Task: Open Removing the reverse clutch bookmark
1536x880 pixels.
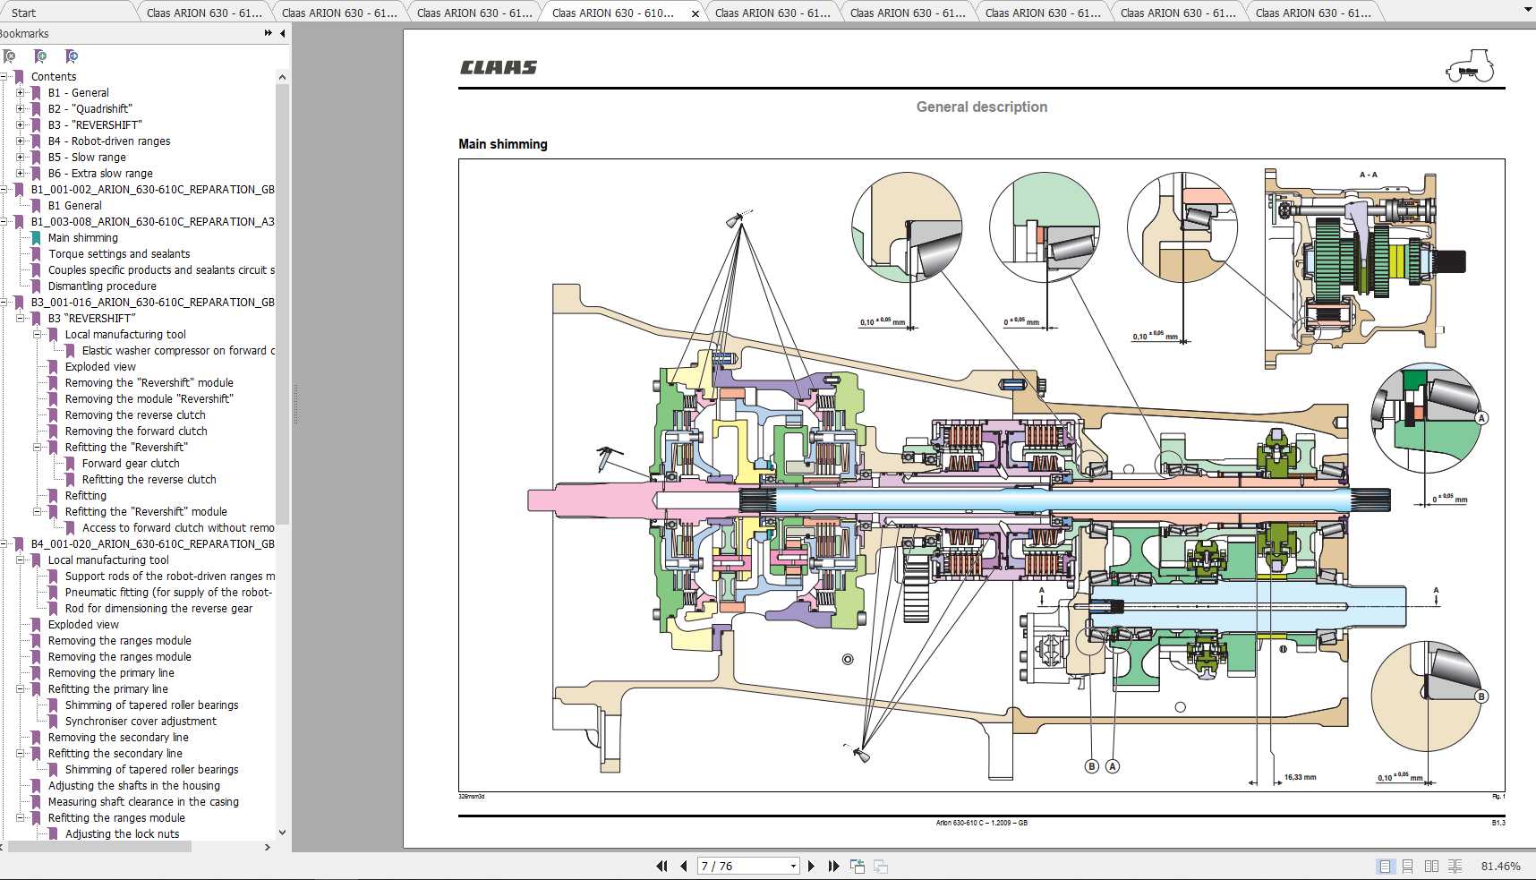Action: (135, 415)
